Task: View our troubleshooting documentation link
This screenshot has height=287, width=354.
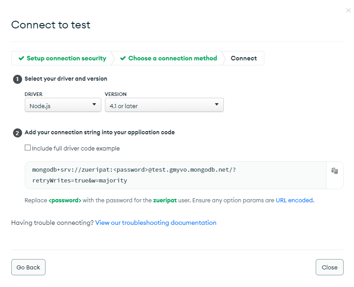Action: [156, 223]
